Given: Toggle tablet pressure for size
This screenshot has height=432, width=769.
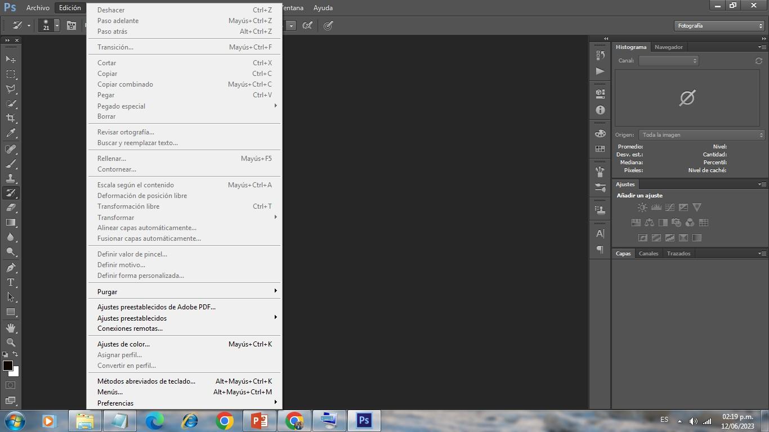Looking at the screenshot, I should pos(328,25).
